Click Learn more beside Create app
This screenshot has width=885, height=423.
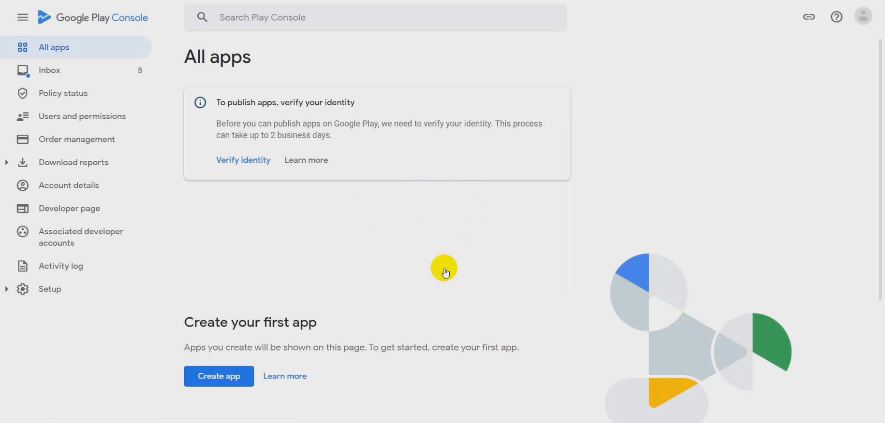[x=285, y=376]
